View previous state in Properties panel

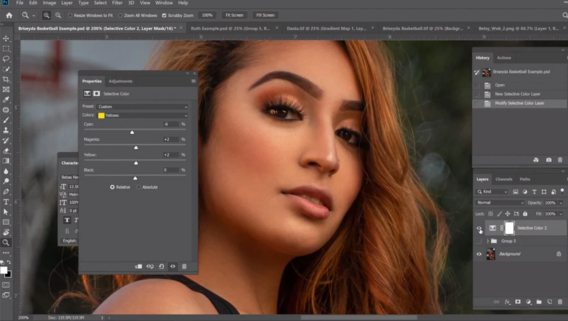(150, 266)
